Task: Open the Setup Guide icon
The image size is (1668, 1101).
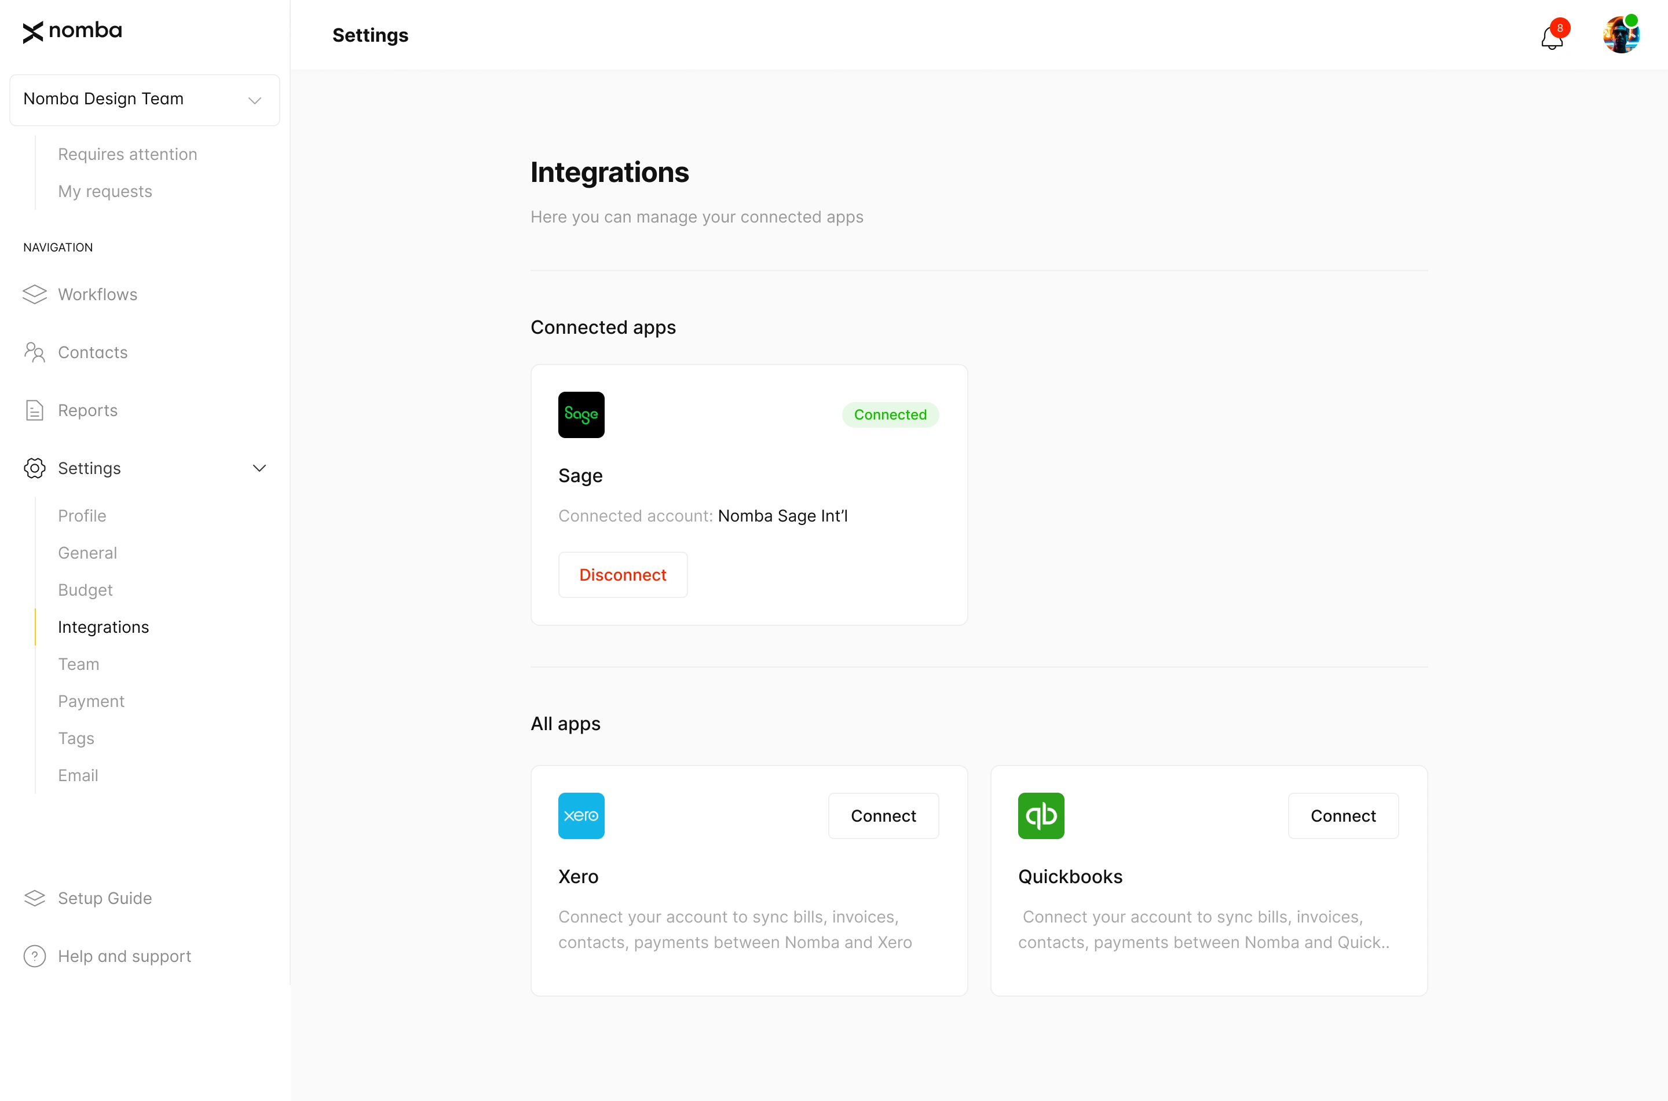Action: tap(34, 898)
